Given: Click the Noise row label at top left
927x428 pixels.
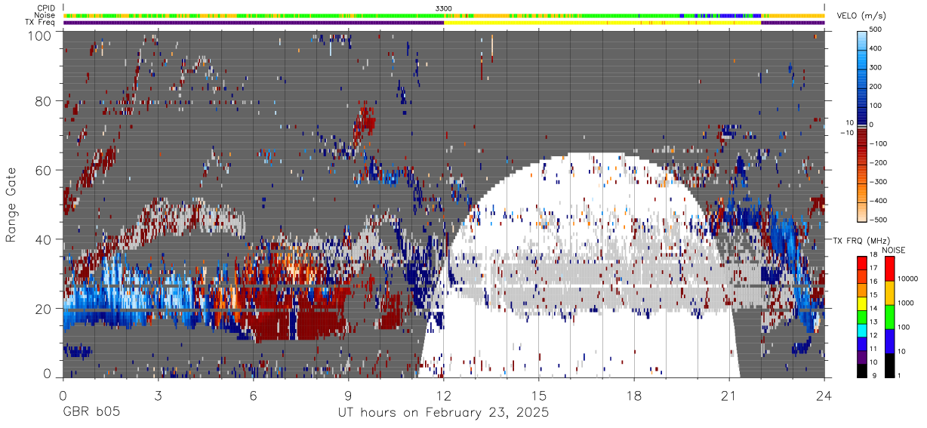Looking at the screenshot, I should click(45, 15).
